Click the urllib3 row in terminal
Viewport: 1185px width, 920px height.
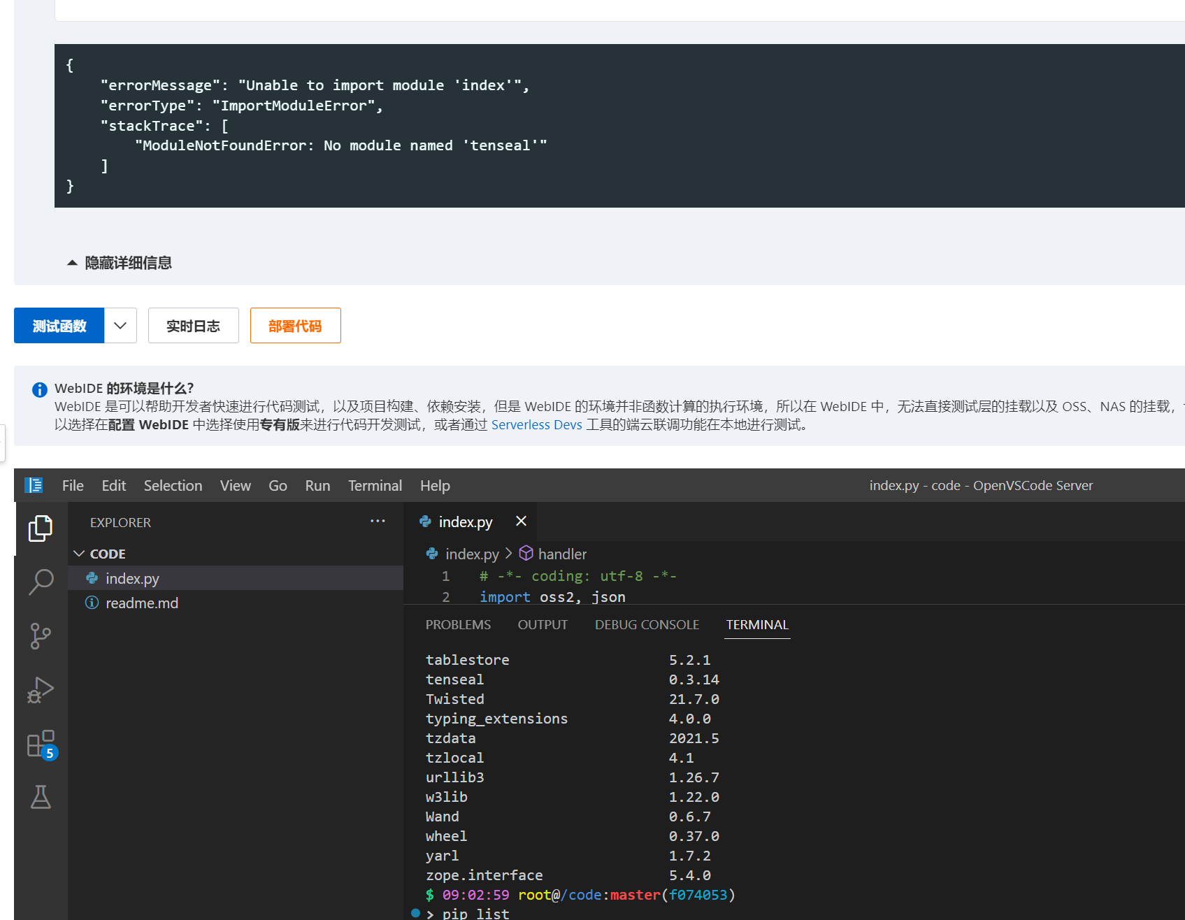(x=572, y=777)
